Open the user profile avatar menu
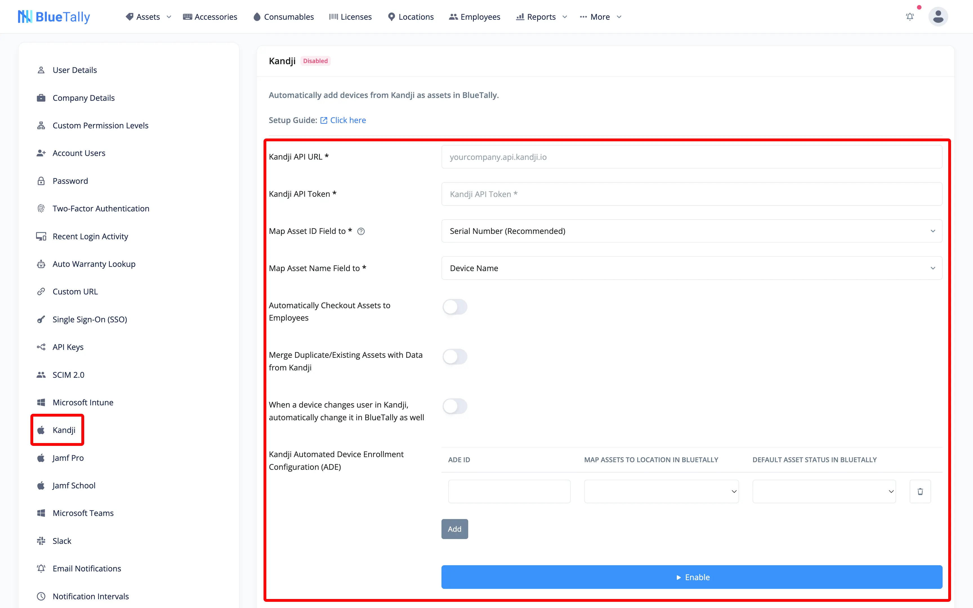This screenshot has width=973, height=608. point(938,17)
